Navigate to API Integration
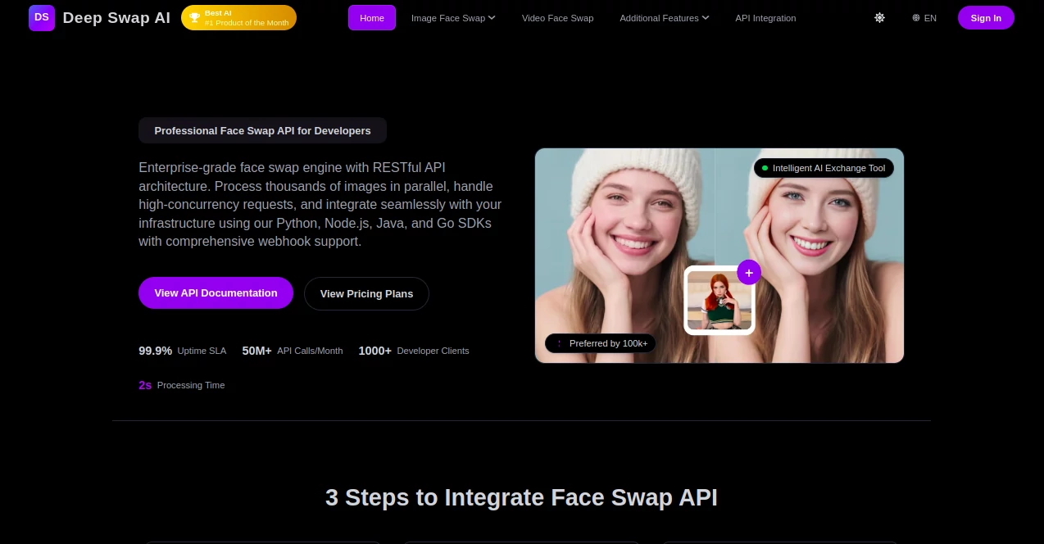 point(765,18)
